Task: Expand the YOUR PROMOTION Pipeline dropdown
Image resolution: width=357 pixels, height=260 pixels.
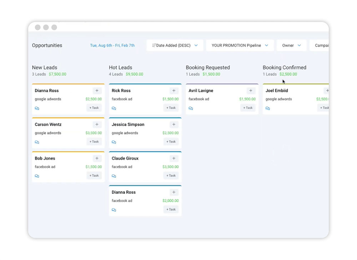Action: (240, 46)
